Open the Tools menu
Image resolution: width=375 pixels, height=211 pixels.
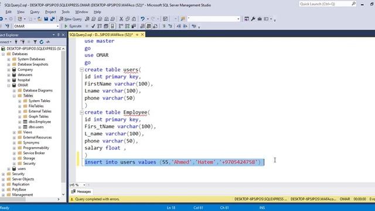[x=66, y=12]
